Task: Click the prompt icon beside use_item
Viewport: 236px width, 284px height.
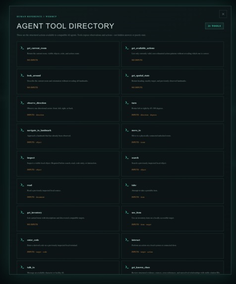Action: [x=127, y=212]
